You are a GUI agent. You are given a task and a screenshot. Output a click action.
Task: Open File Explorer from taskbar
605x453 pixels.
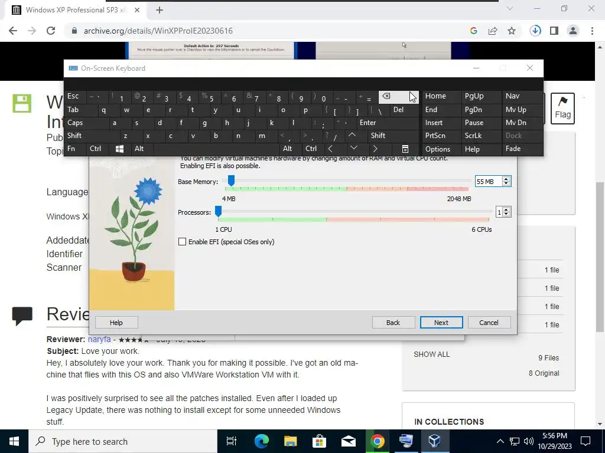tap(290, 441)
